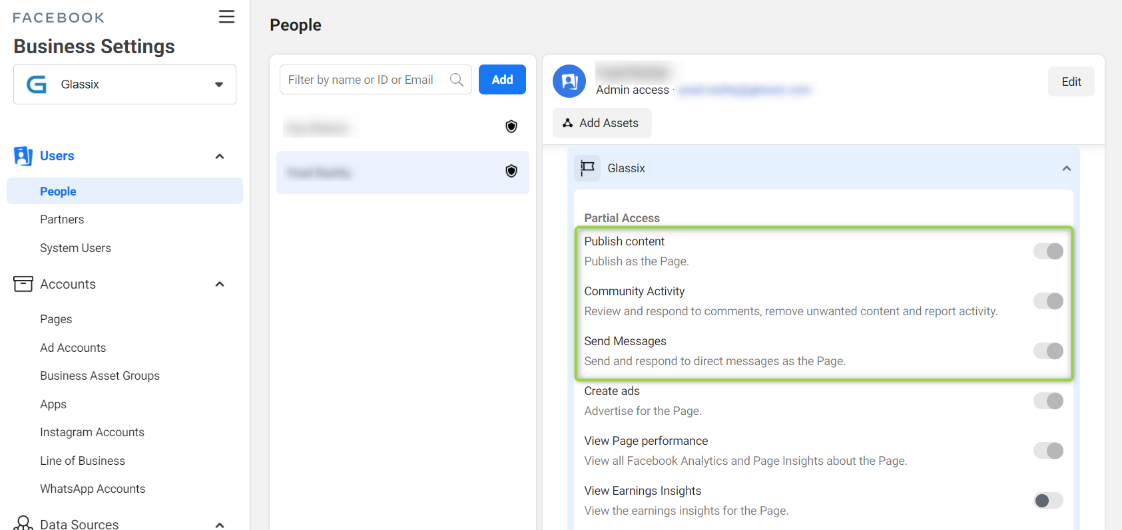Click the Add Assets button
Viewport: 1122px width, 530px height.
pos(602,123)
